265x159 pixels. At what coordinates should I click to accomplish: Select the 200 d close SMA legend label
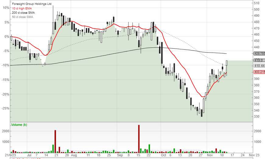coord(23,13)
